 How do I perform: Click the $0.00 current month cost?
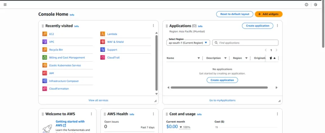(172, 127)
